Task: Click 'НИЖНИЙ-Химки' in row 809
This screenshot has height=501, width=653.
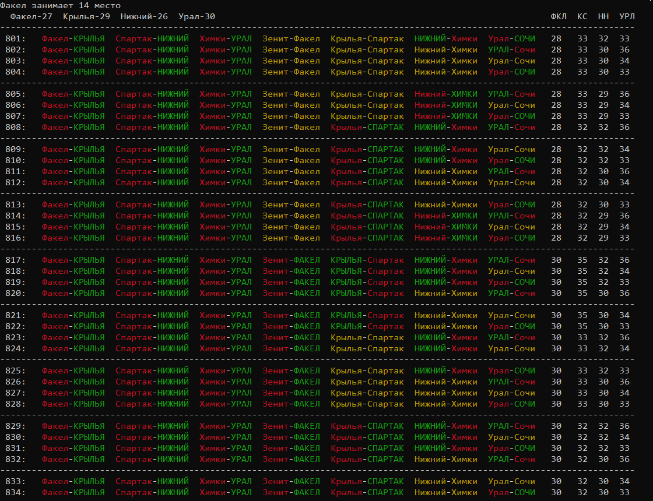Action: coord(445,149)
